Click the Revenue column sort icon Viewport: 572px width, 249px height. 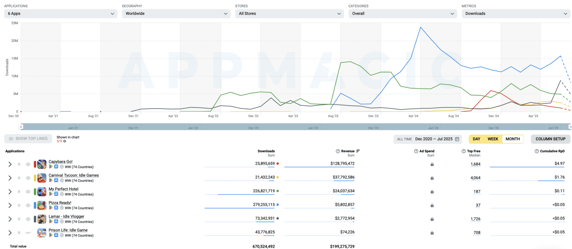[358, 151]
